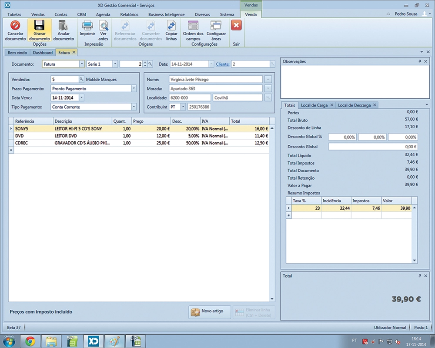
Task: Search vendor with magnifier next to Vendedor
Action: [x=81, y=79]
